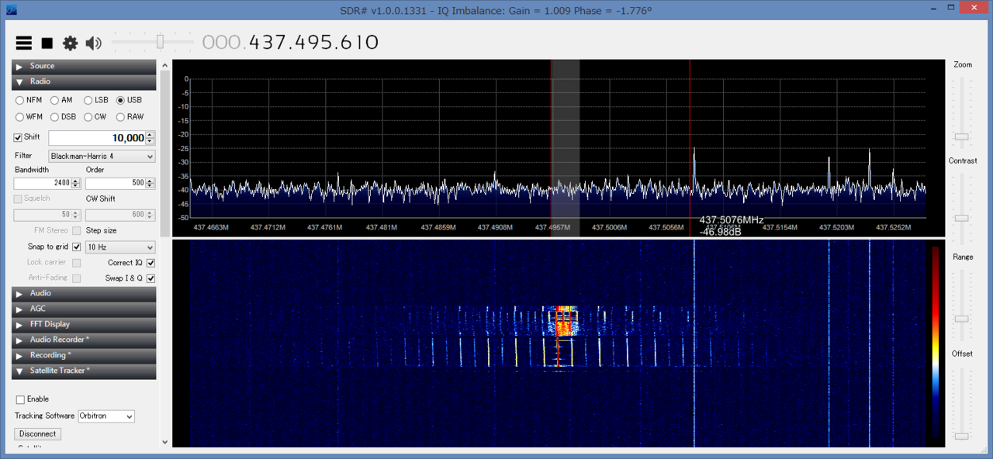Select the USB radio mode
The width and height of the screenshot is (993, 459).
pyautogui.click(x=130, y=100)
